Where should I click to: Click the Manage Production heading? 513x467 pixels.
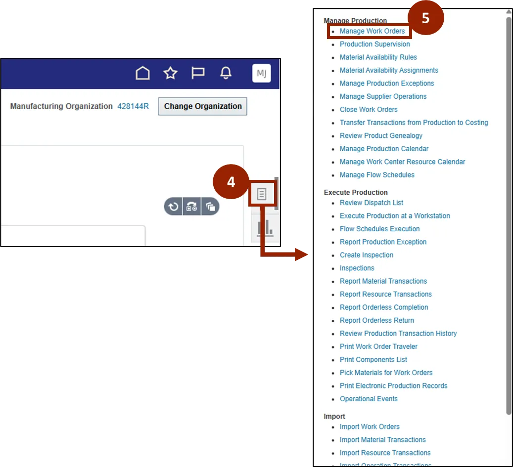(x=355, y=21)
